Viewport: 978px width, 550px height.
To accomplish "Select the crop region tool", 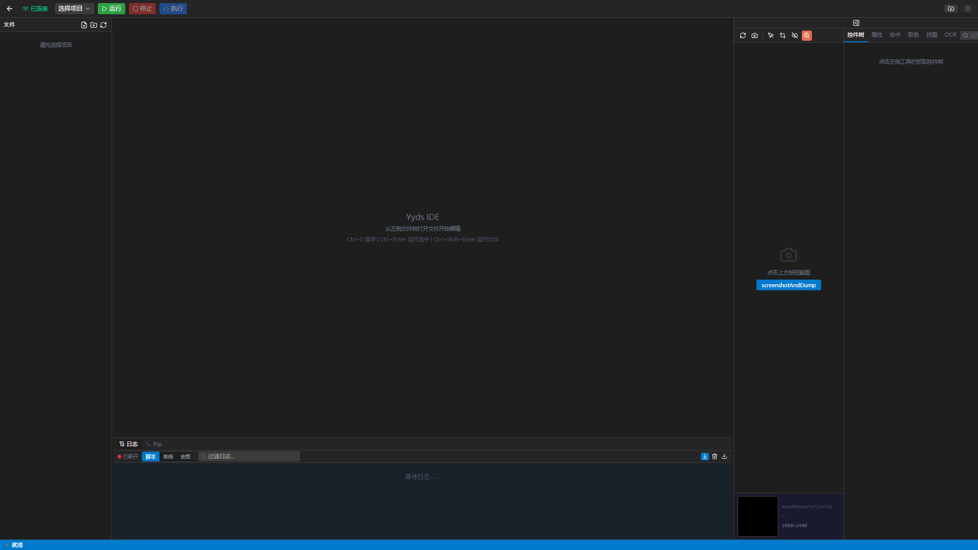I will click(x=782, y=36).
